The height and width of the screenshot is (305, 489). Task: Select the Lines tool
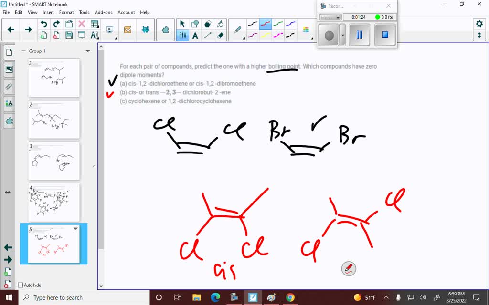tap(207, 34)
